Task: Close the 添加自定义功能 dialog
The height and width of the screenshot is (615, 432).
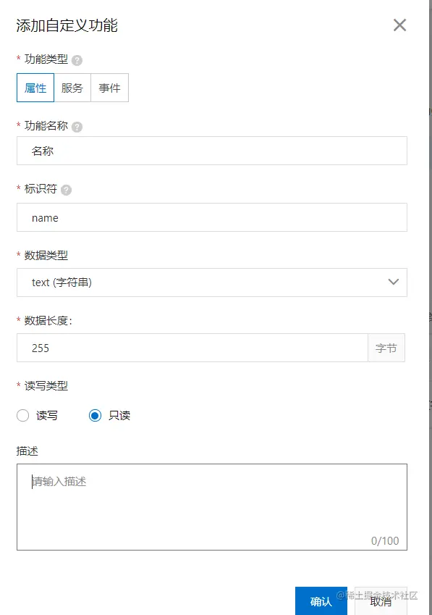Action: (399, 25)
